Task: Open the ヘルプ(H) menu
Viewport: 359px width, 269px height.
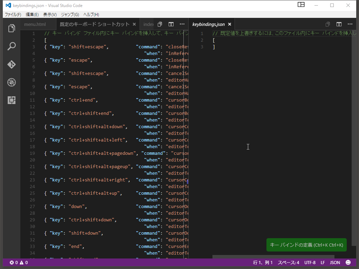Action: tap(92, 15)
